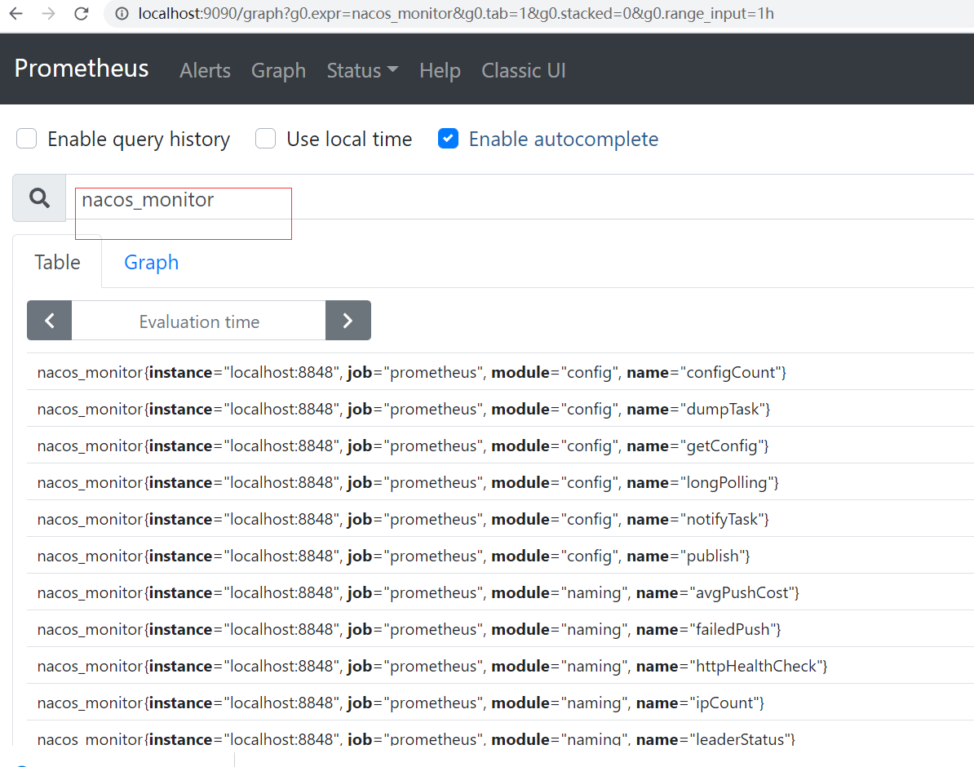The width and height of the screenshot is (974, 767).
Task: Click the site info icon in address bar
Action: coord(122,14)
